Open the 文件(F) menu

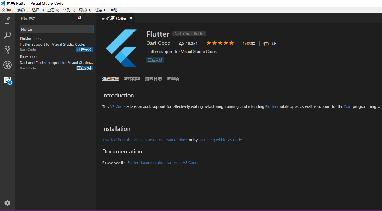click(x=7, y=10)
